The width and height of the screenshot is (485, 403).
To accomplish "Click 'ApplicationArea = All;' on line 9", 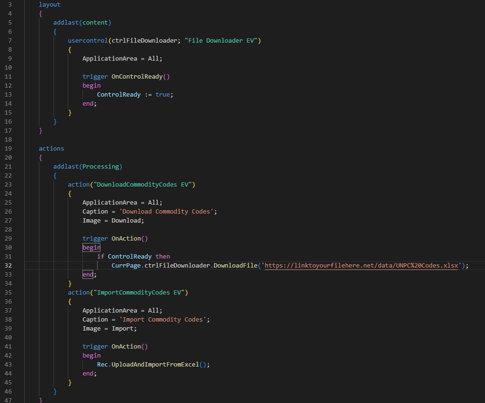I will (x=122, y=58).
